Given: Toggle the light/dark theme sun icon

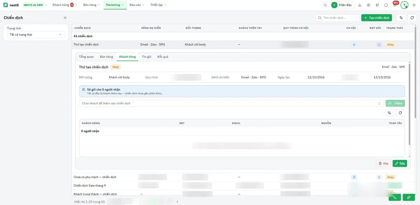Looking at the screenshot, I should tap(414, 5).
